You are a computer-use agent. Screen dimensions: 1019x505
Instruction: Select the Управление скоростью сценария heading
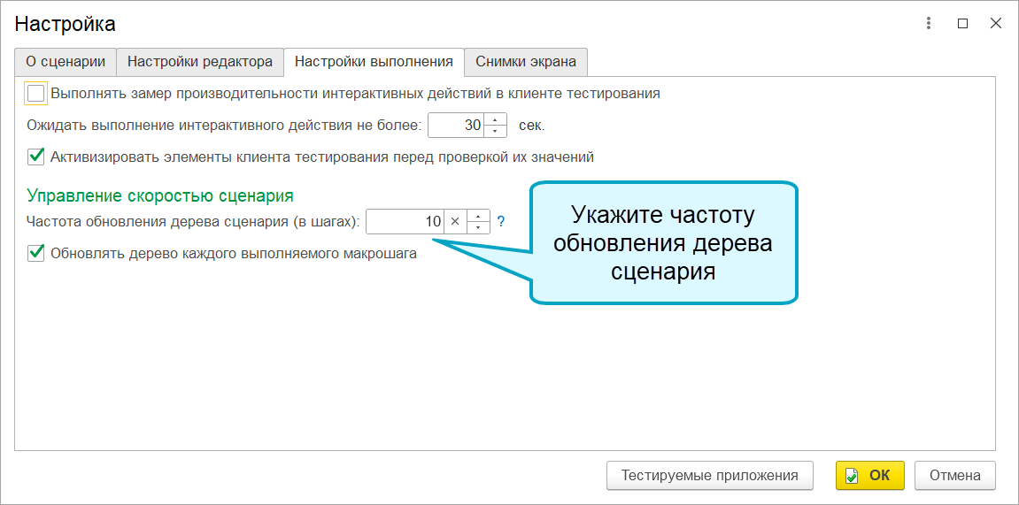tap(160, 195)
